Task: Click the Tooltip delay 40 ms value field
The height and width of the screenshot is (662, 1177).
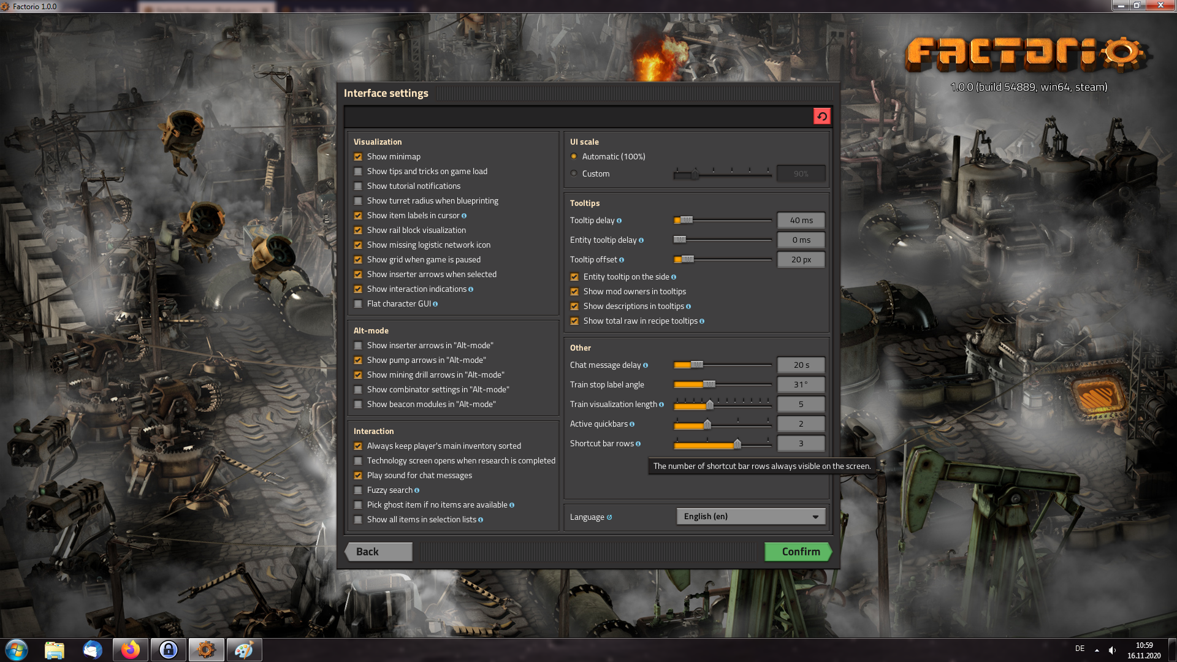Action: (x=801, y=220)
